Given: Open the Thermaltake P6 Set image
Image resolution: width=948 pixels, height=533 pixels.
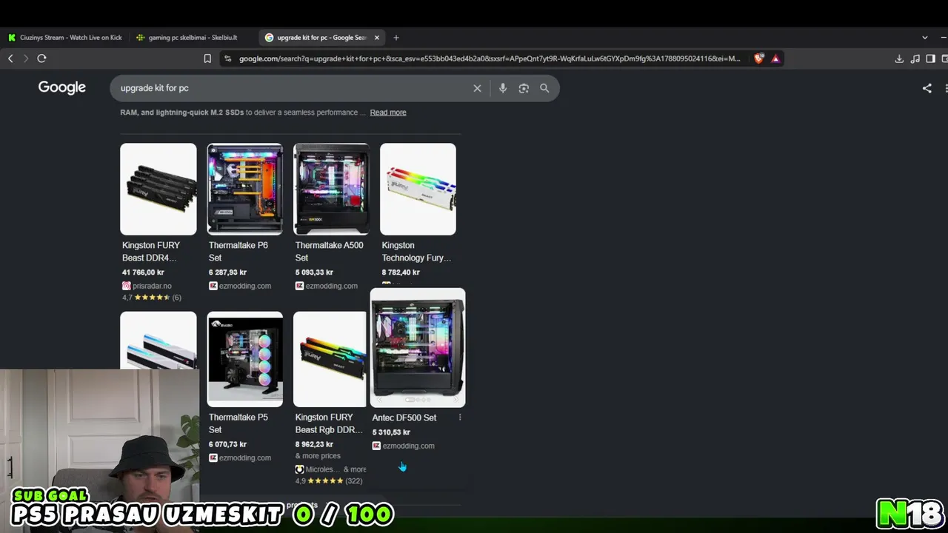Looking at the screenshot, I should (245, 189).
